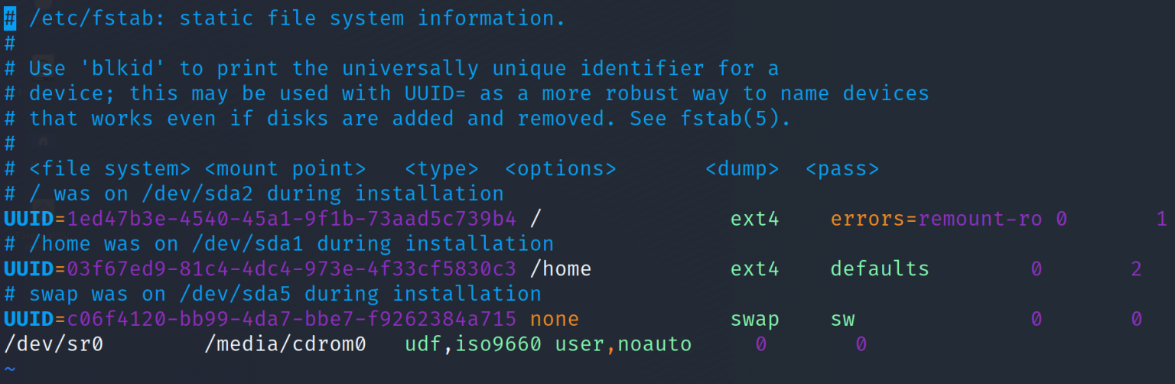Click the highlighted cursor on the first line

(10, 18)
